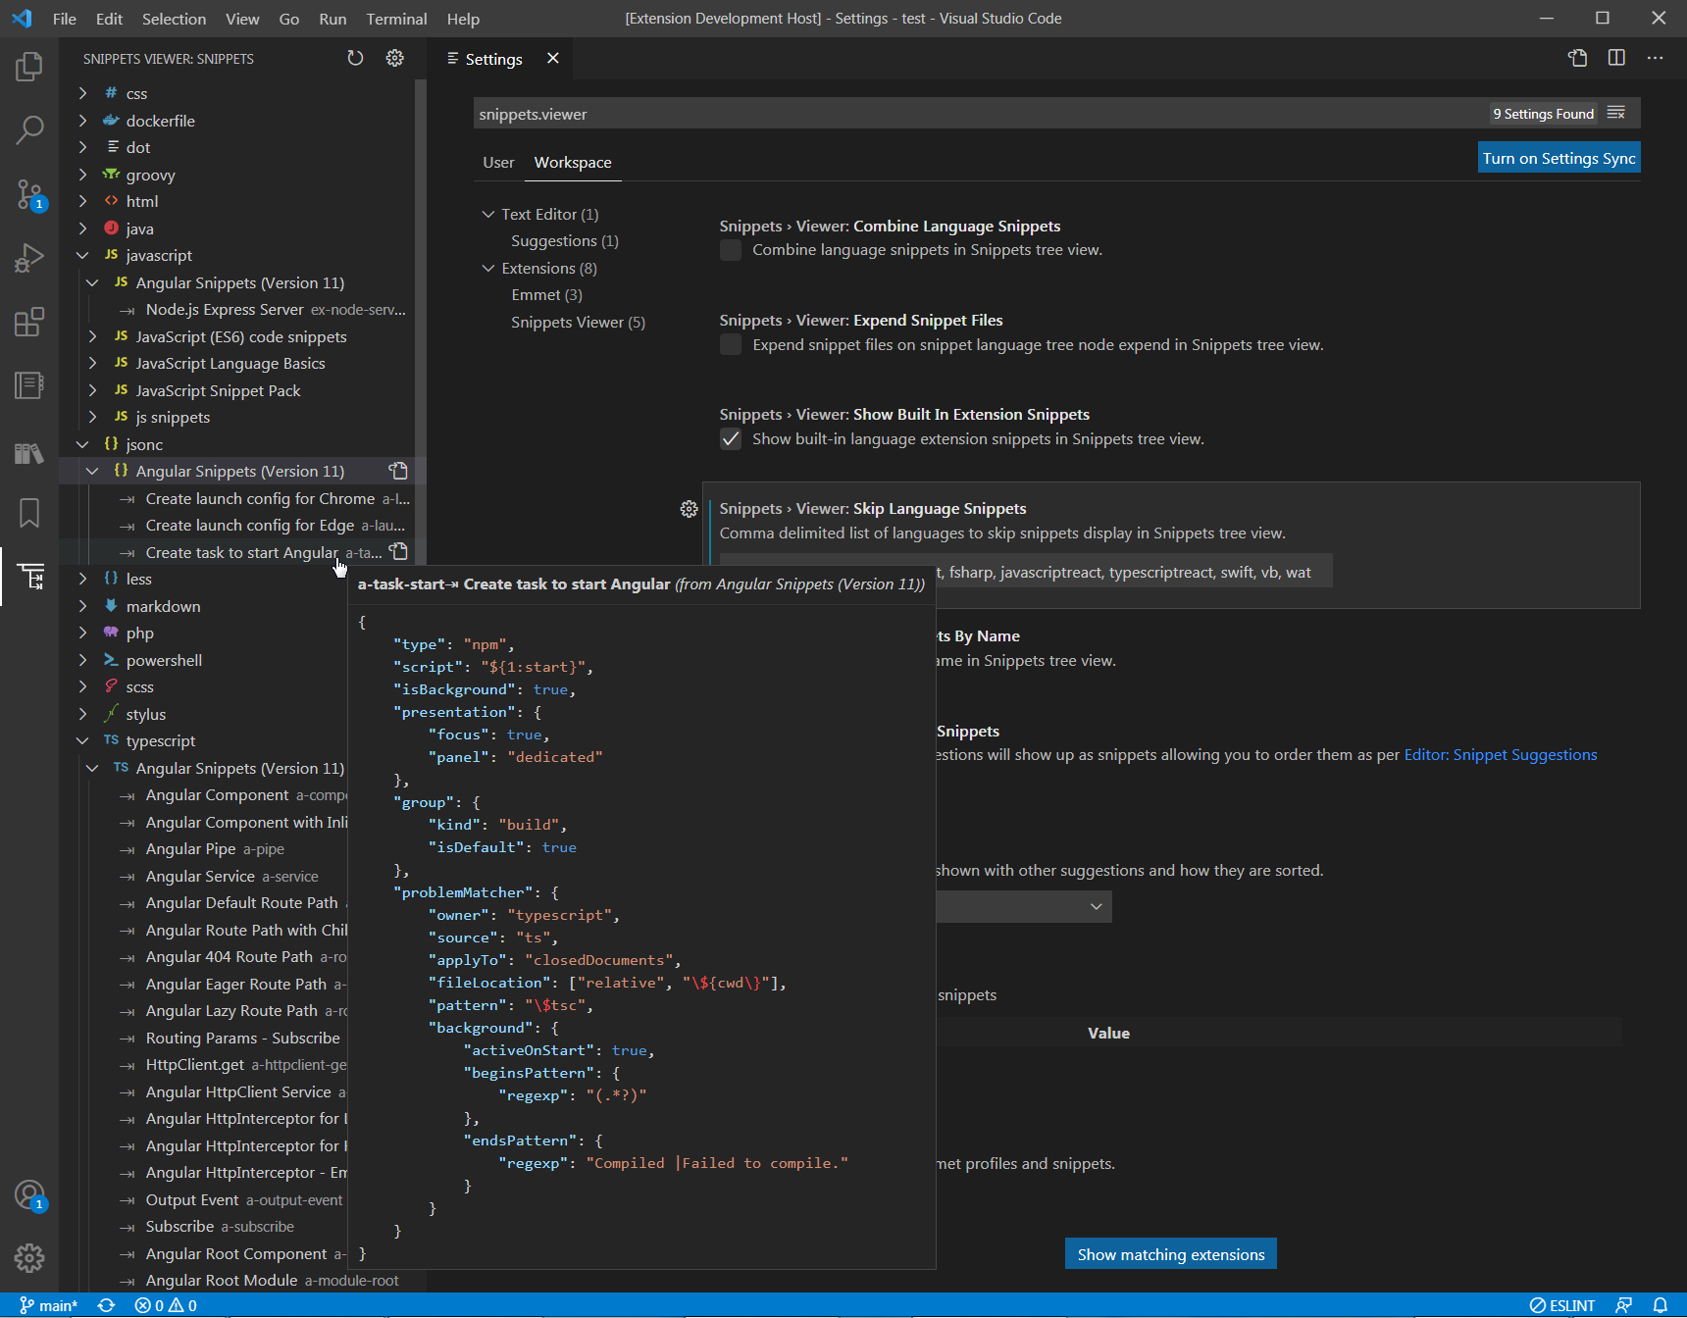Click the Snippets Viewer settings gear
The width and height of the screenshot is (1687, 1318).
point(394,59)
